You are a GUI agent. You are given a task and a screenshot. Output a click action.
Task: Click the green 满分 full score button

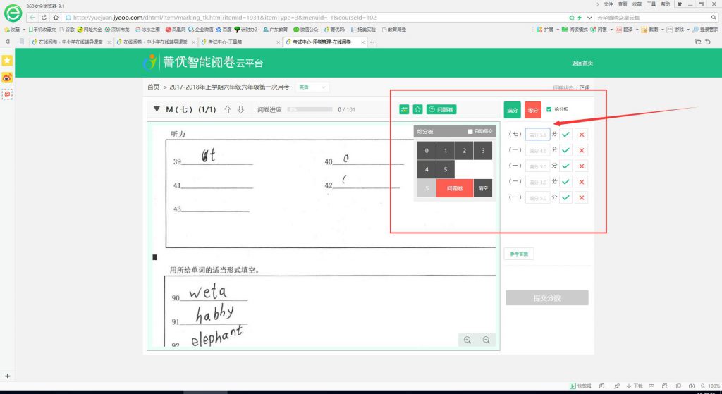pyautogui.click(x=513, y=111)
